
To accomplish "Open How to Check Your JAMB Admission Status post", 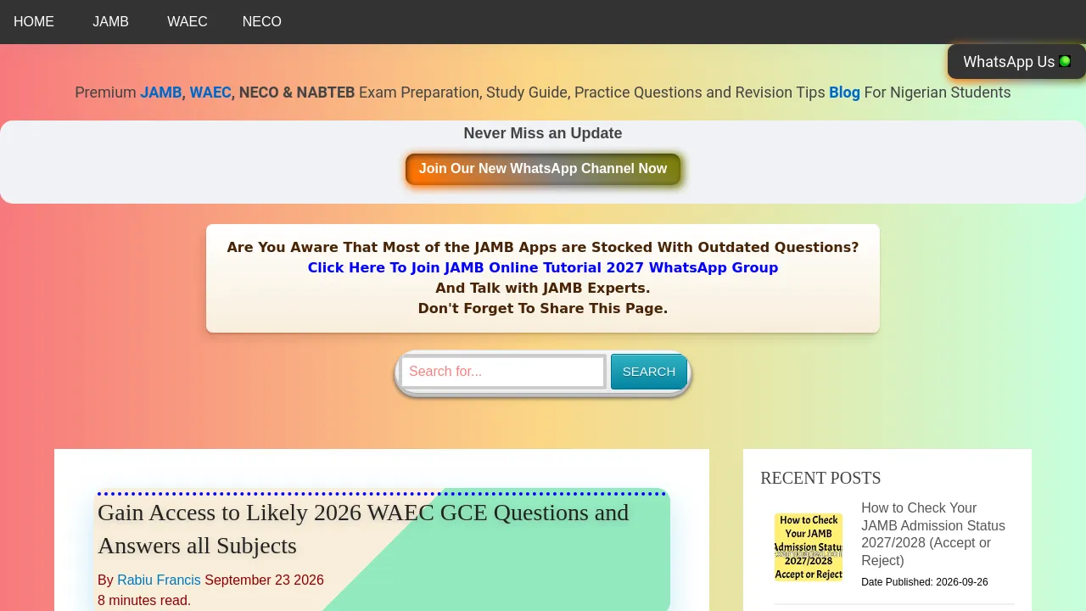I will 933,534.
